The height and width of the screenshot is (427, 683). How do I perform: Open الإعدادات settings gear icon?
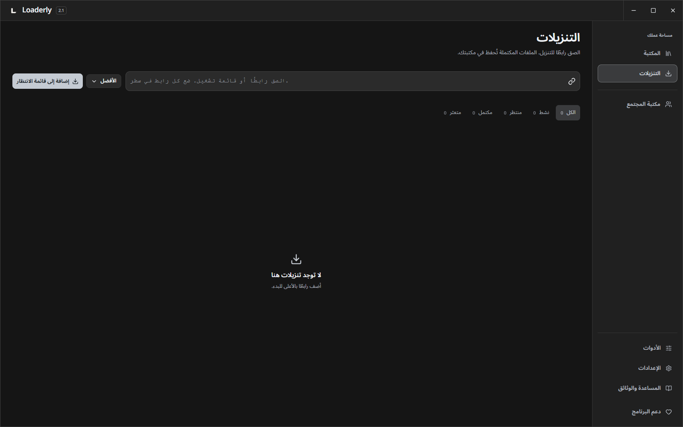click(668, 368)
